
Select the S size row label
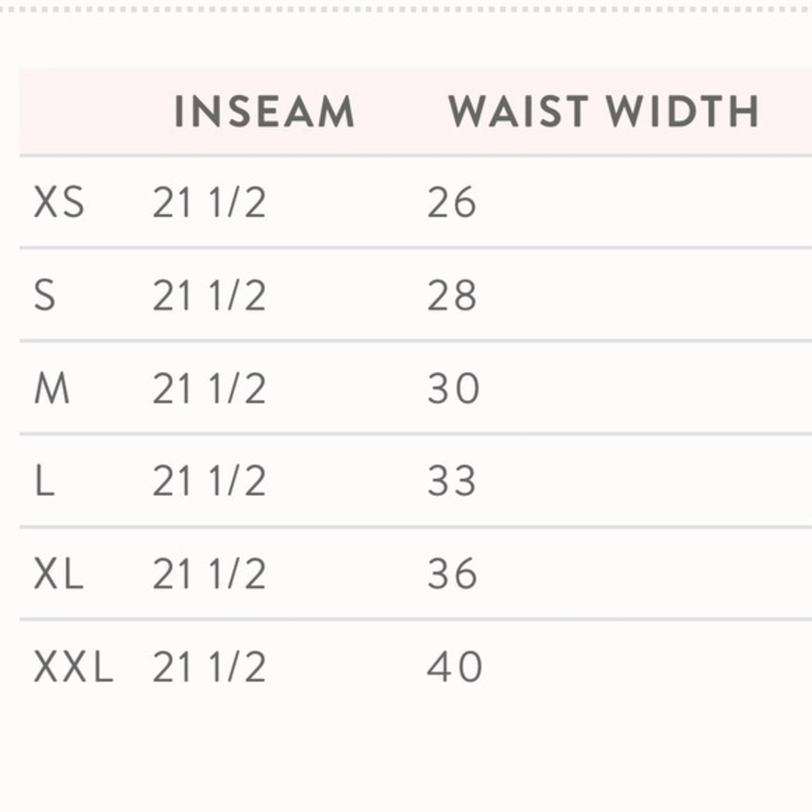point(45,296)
